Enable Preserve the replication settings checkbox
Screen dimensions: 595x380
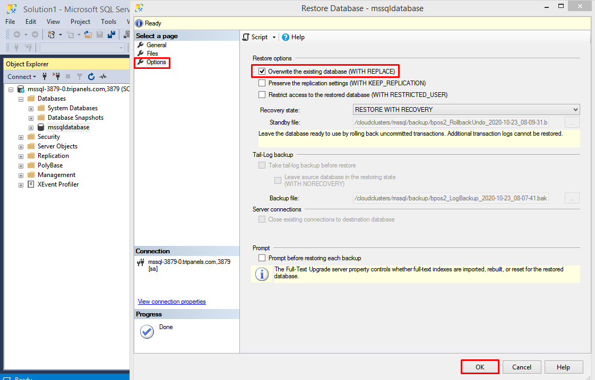[262, 83]
